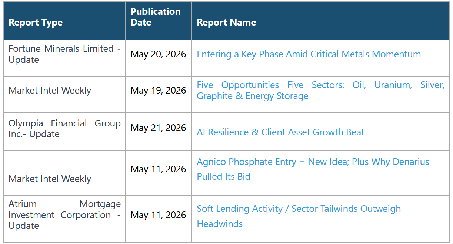Image resolution: width=453 pixels, height=244 pixels.
Task: Click the "Pulled Its Bid" link text
Action: point(224,177)
